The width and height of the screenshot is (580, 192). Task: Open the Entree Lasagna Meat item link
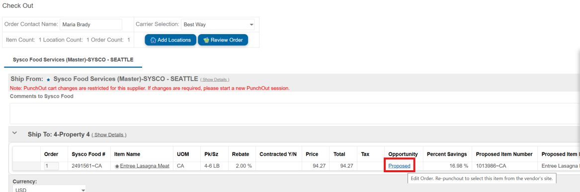(145, 166)
